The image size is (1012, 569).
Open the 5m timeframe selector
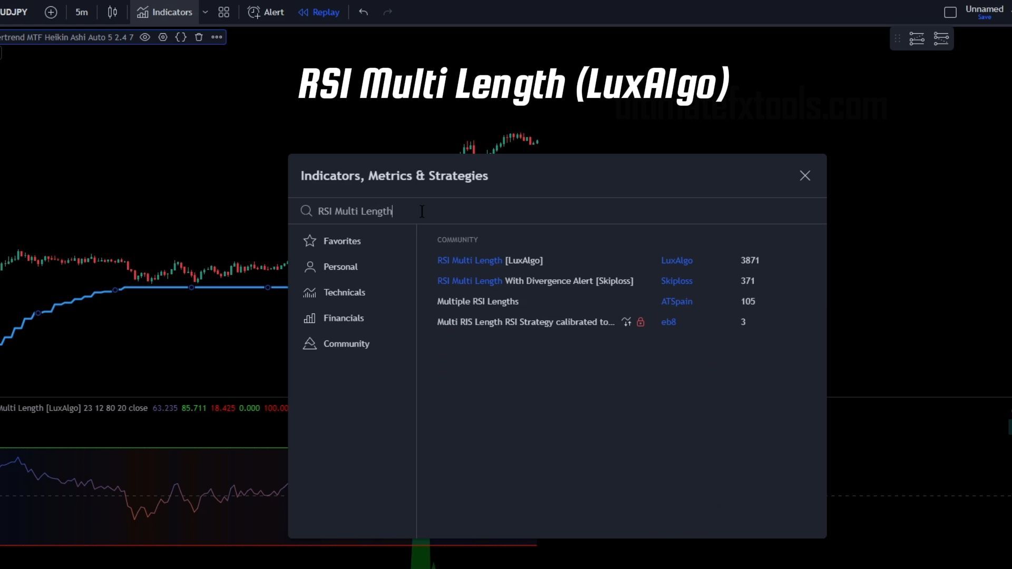tap(81, 12)
